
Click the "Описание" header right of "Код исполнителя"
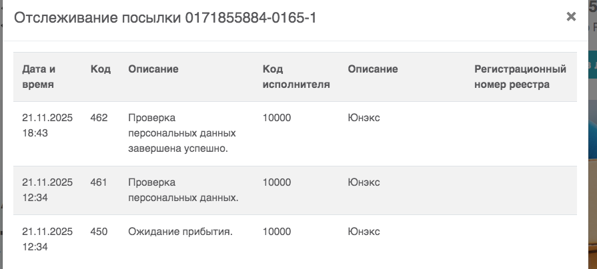(x=373, y=69)
